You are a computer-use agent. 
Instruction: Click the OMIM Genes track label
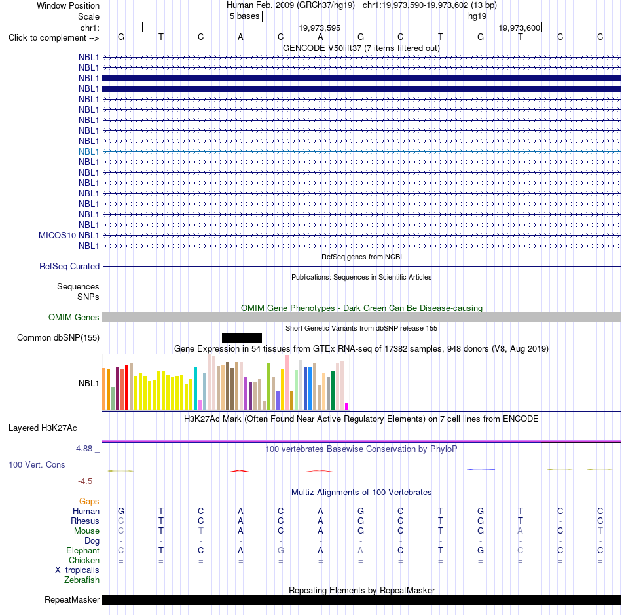pyautogui.click(x=73, y=318)
